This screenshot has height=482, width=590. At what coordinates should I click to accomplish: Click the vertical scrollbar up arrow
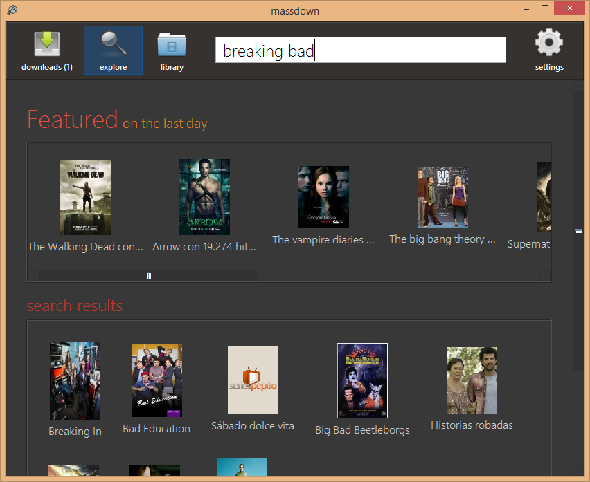click(579, 86)
